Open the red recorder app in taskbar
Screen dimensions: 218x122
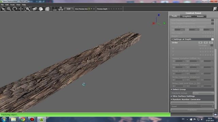point(32,119)
